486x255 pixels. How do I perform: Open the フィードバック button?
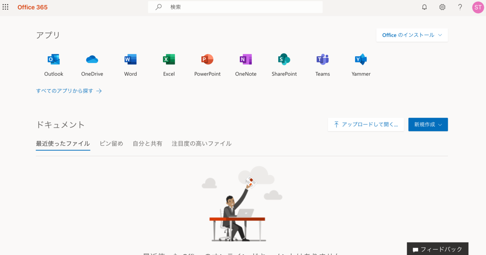[438, 249]
